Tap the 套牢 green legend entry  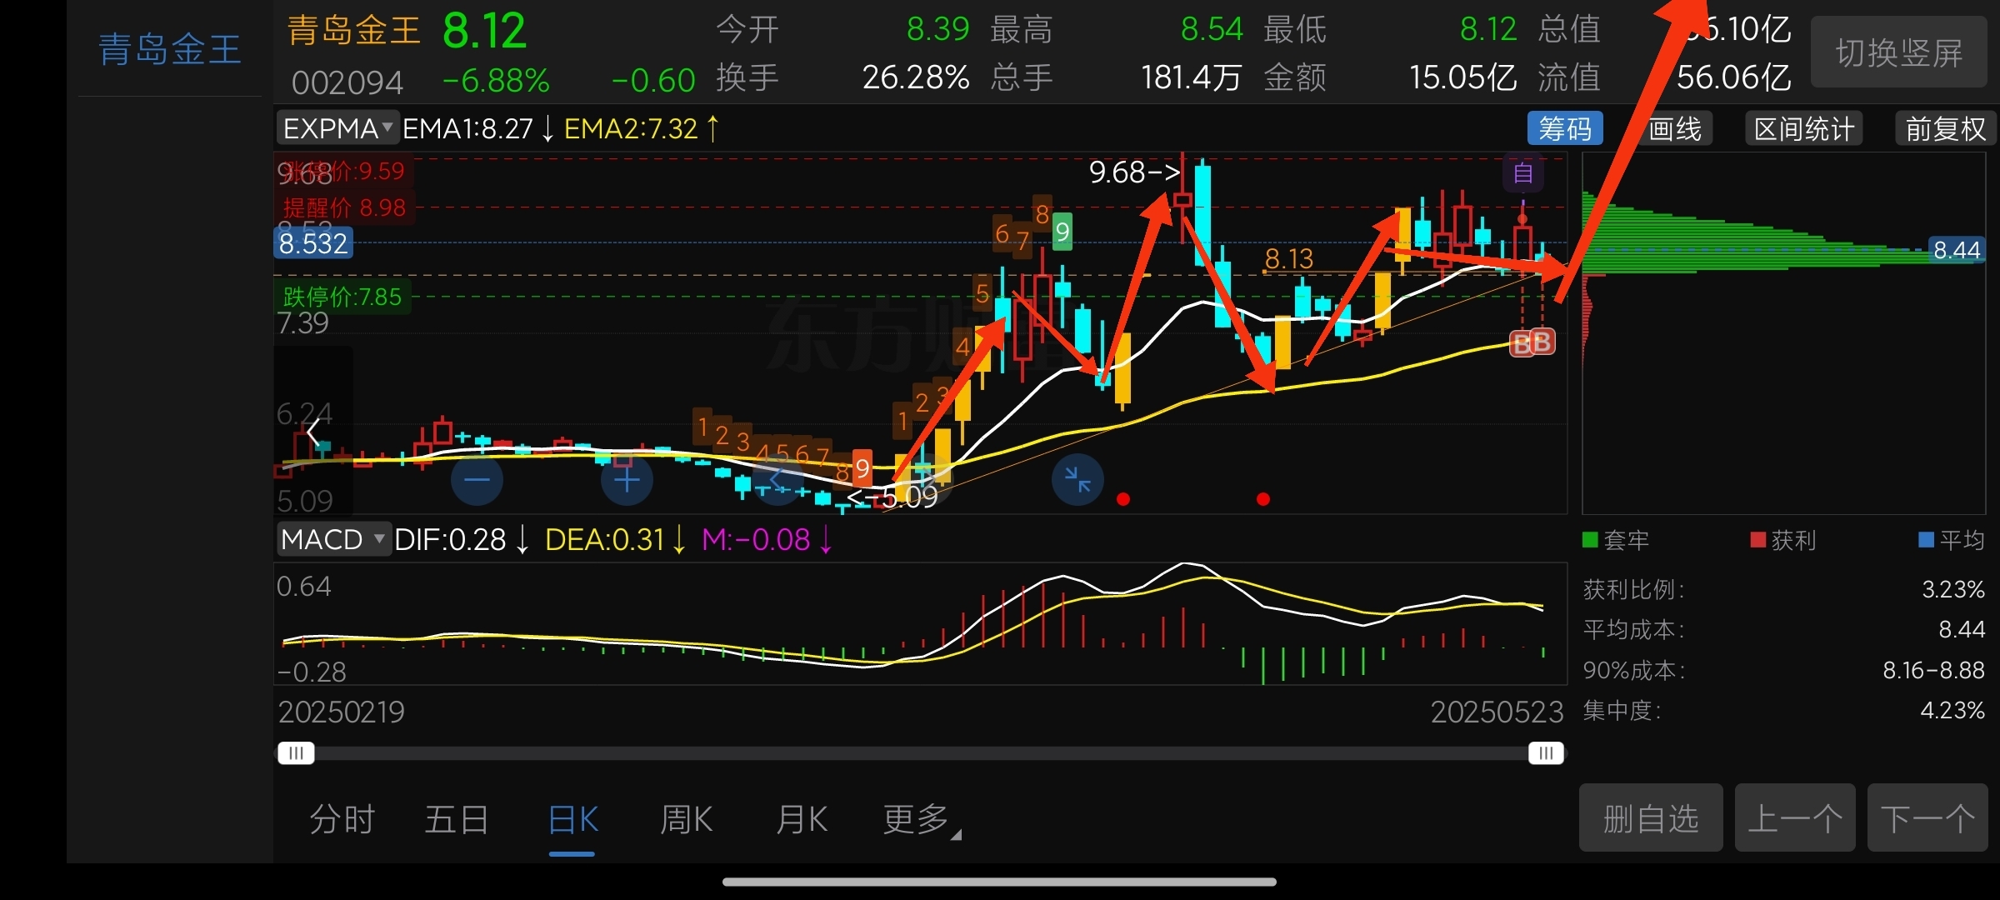coord(1616,540)
